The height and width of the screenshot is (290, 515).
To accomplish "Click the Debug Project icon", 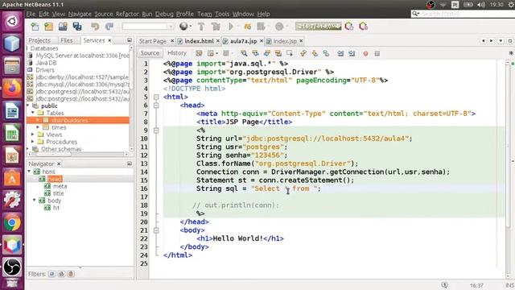I will [x=262, y=27].
